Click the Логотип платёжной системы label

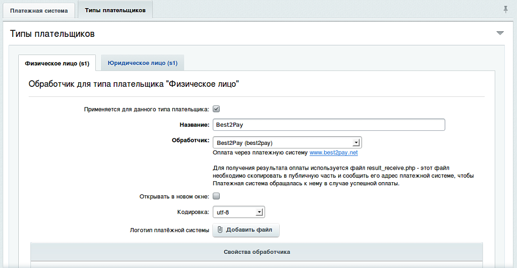click(170, 230)
